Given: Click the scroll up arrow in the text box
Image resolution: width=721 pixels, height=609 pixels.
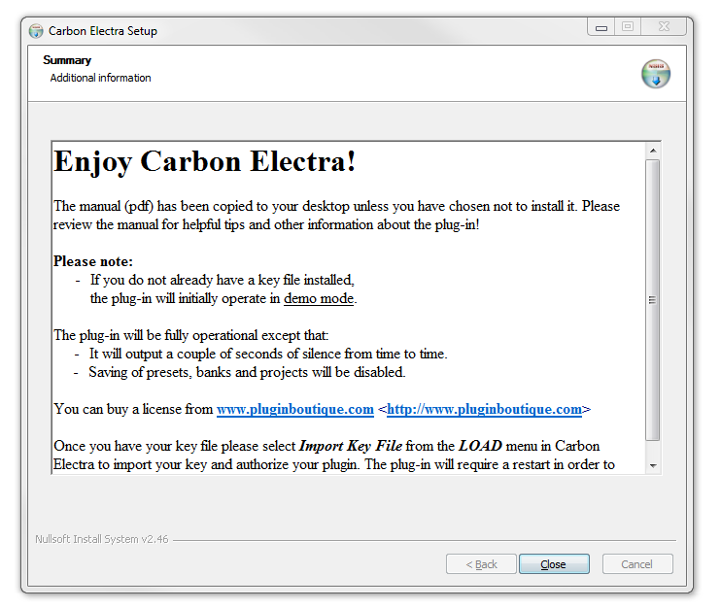Looking at the screenshot, I should 652,151.
